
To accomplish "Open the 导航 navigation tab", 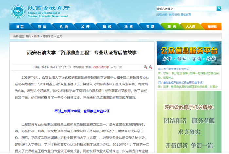I will (42, 26).
